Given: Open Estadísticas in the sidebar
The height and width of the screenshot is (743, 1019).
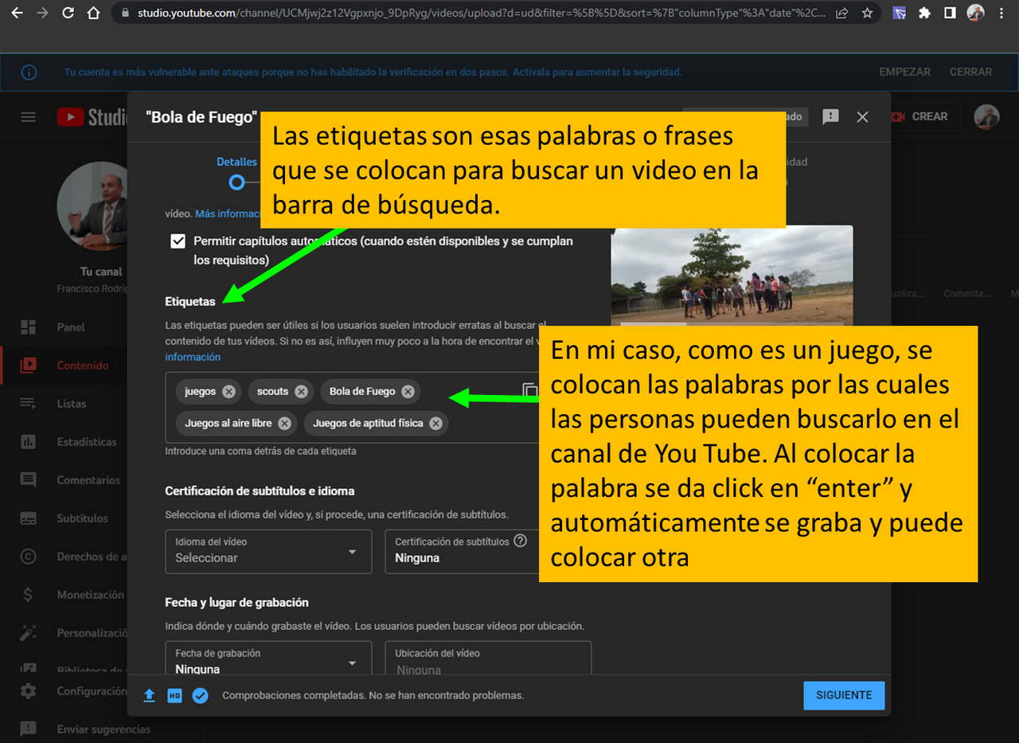Looking at the screenshot, I should click(64, 442).
